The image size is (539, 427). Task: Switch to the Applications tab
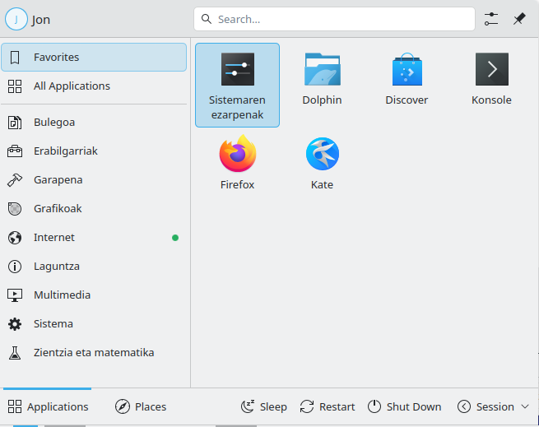point(48,406)
